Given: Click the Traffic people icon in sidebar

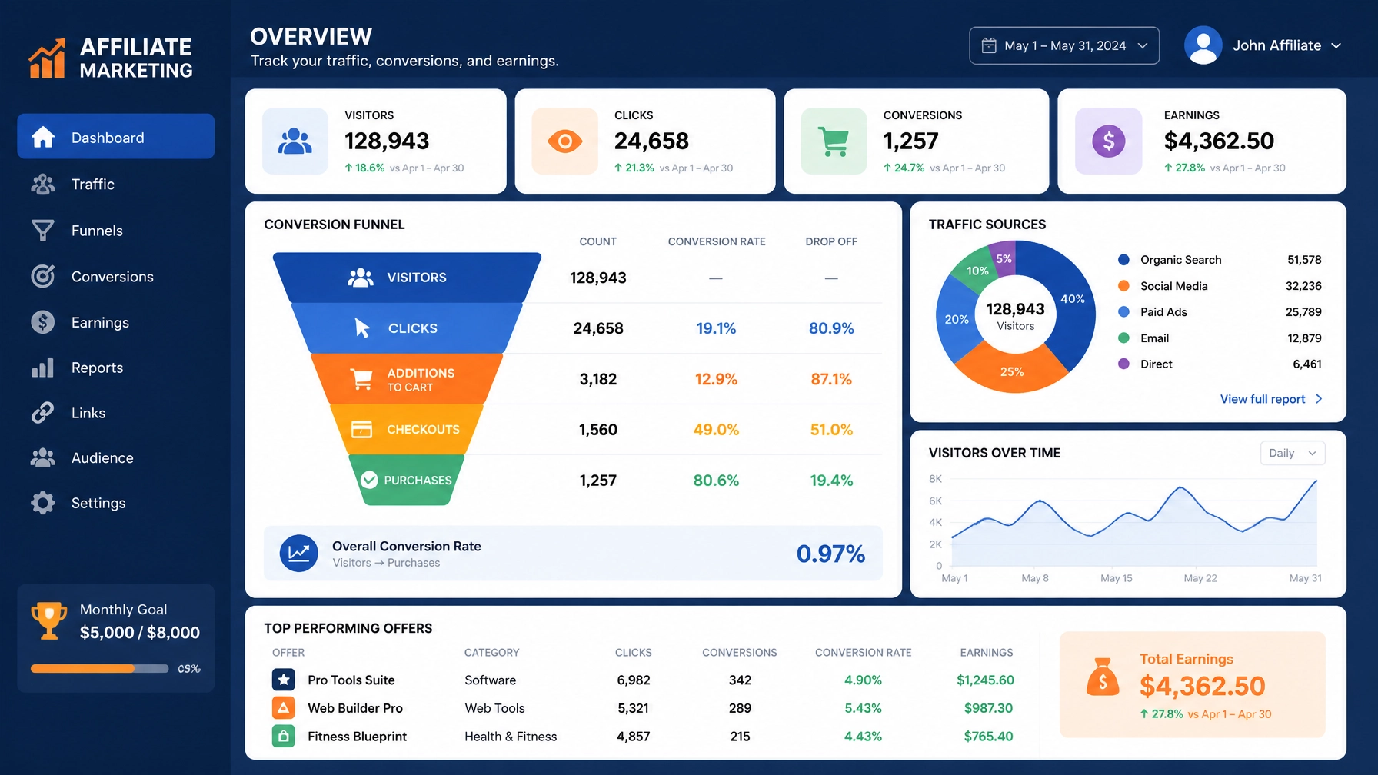Looking at the screenshot, I should [43, 184].
